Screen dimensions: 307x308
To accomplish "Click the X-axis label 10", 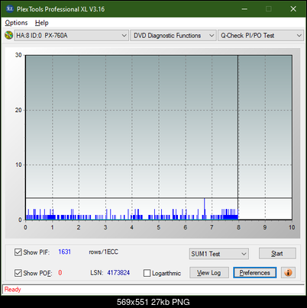I will coord(292,227).
